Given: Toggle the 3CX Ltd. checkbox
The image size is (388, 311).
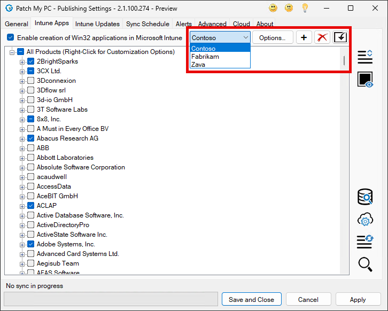Looking at the screenshot, I should point(30,71).
